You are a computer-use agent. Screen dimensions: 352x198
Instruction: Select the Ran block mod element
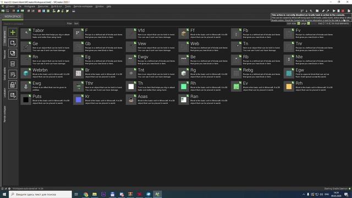pos(203,100)
